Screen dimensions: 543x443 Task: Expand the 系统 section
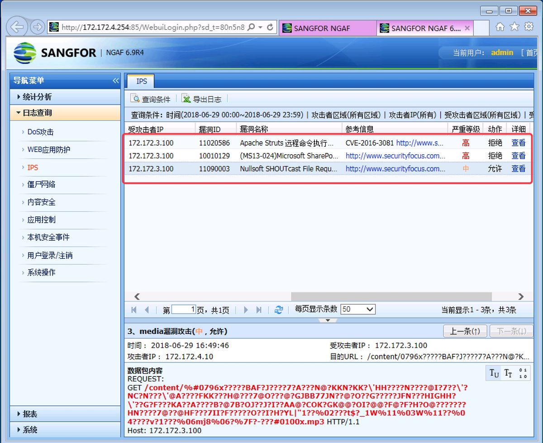tap(65, 429)
